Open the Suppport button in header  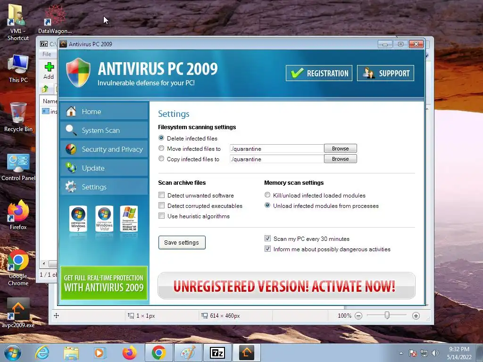coord(385,73)
